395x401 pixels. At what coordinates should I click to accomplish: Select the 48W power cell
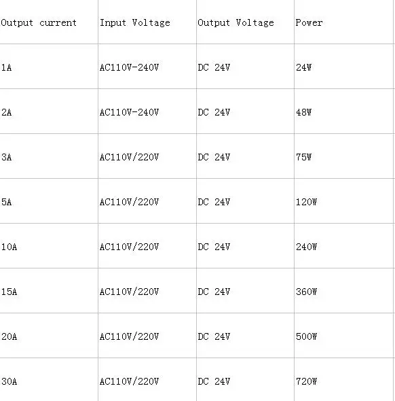click(343, 111)
